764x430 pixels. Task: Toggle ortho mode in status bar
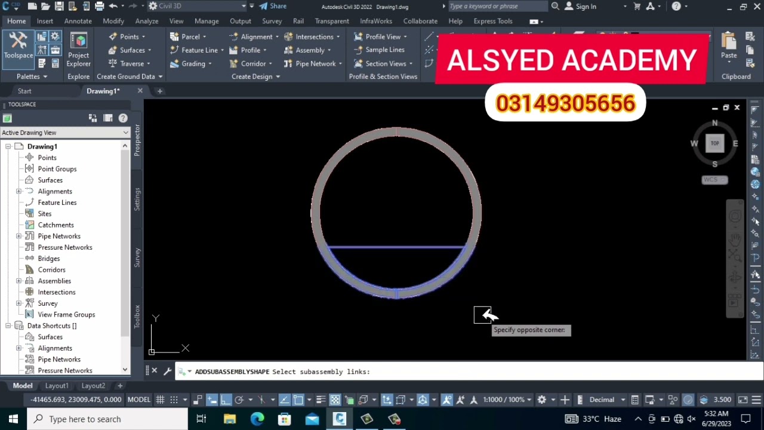click(226, 400)
